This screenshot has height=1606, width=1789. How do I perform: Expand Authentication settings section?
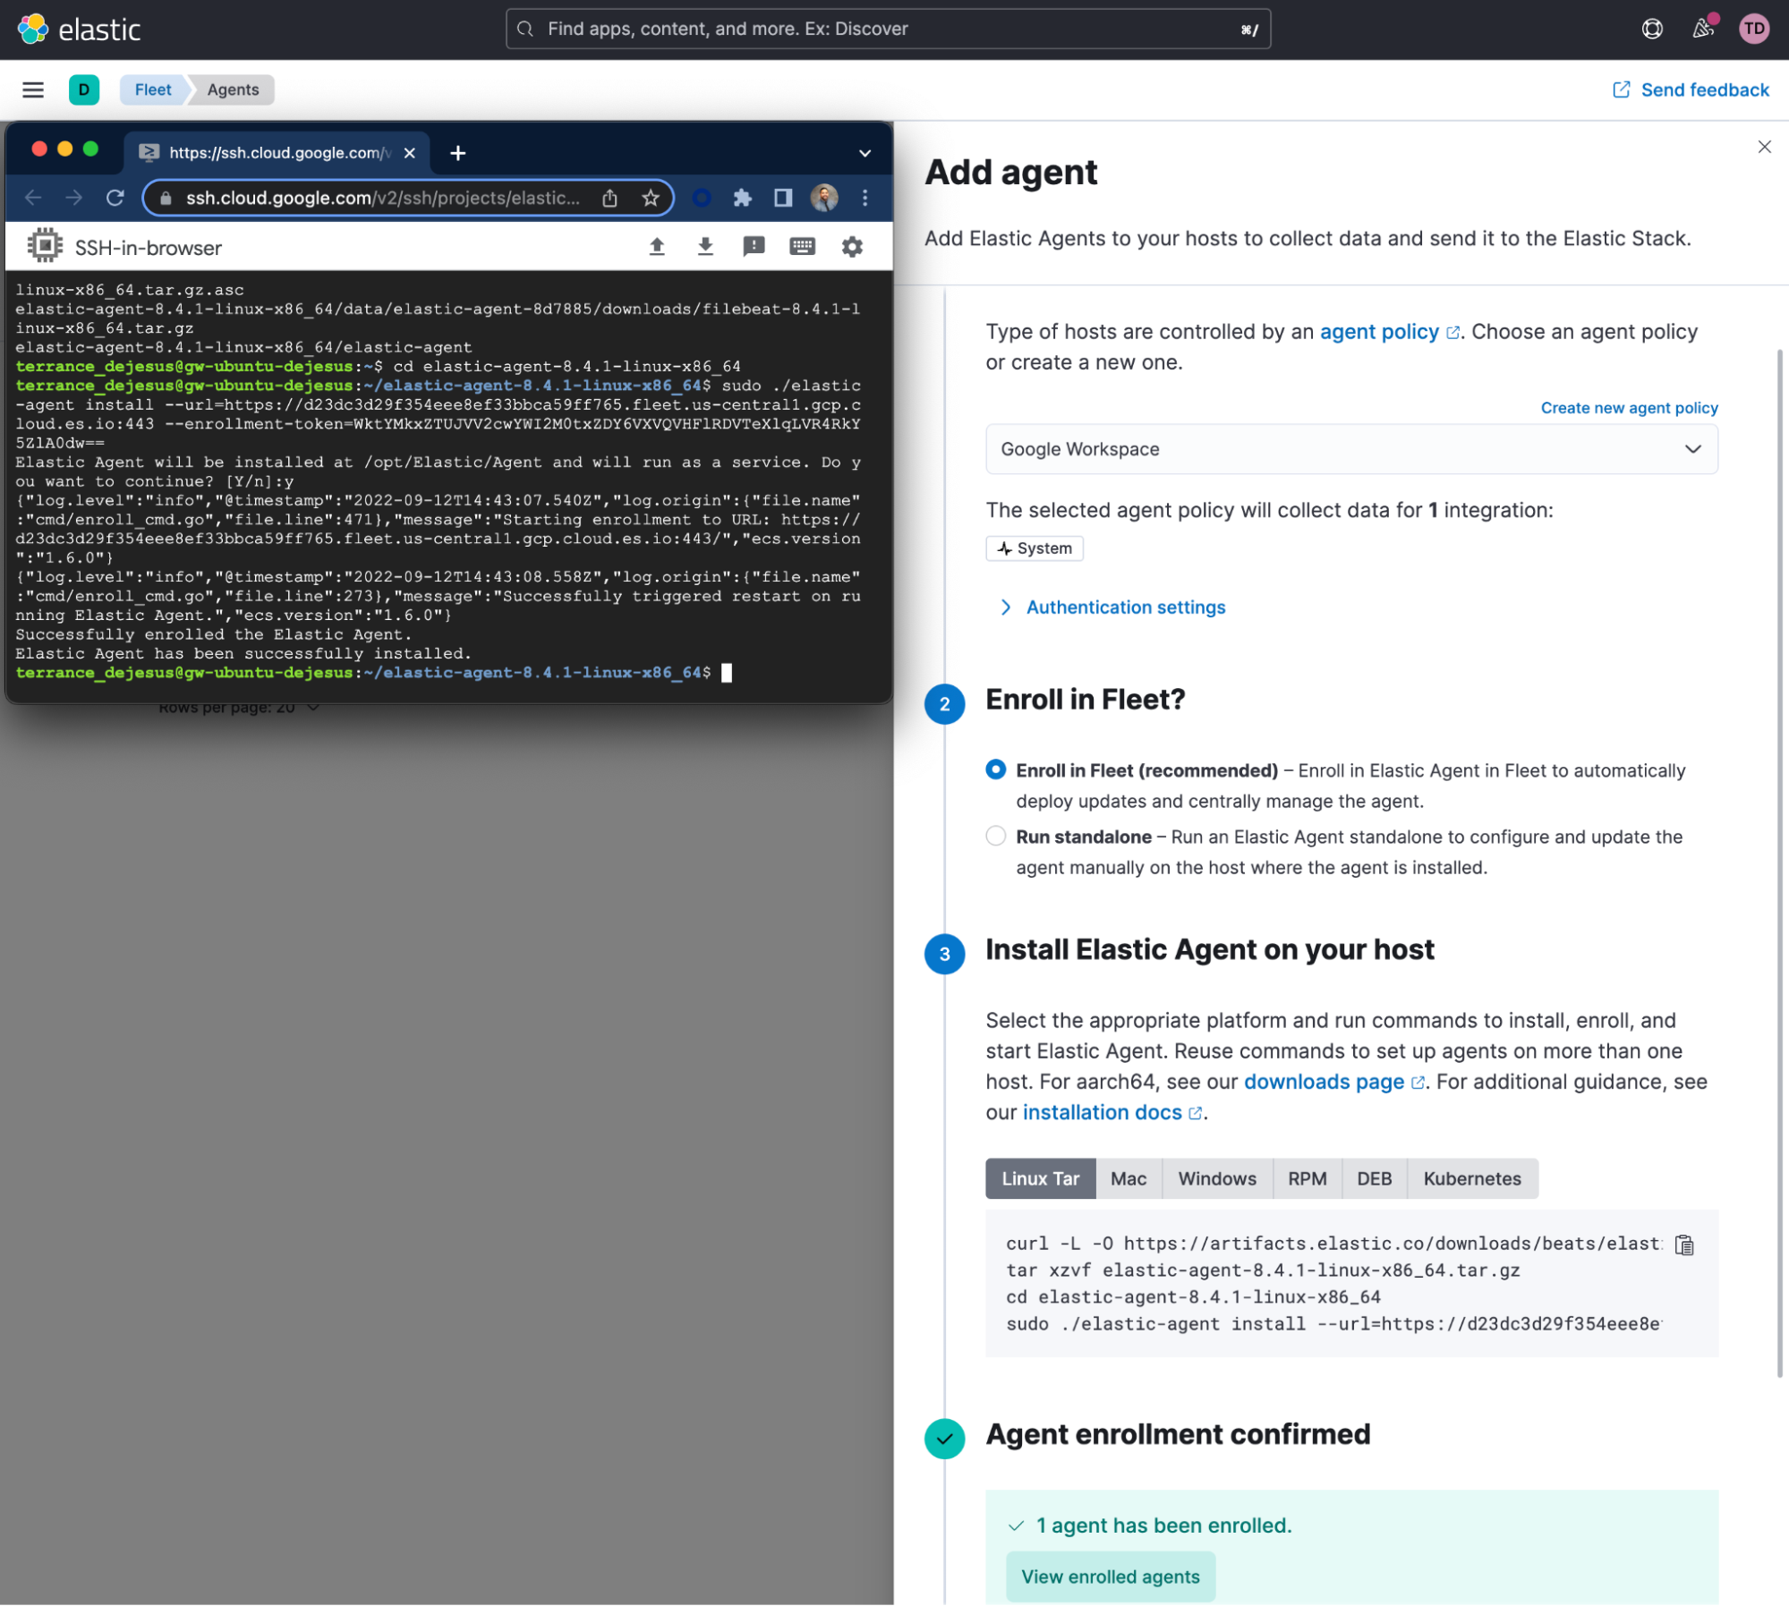coord(1111,608)
